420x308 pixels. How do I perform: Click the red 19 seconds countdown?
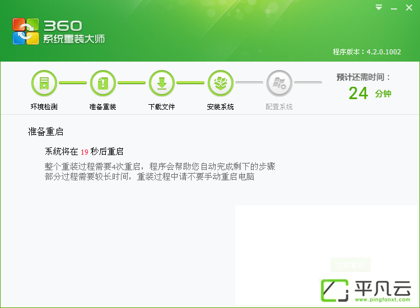pos(85,152)
